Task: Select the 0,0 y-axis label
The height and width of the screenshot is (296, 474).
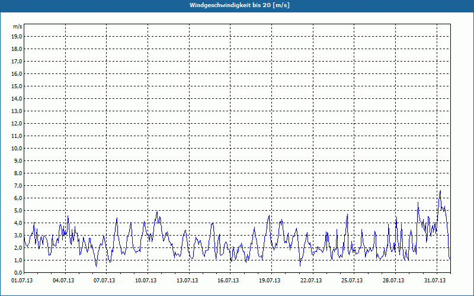Action: (x=18, y=272)
